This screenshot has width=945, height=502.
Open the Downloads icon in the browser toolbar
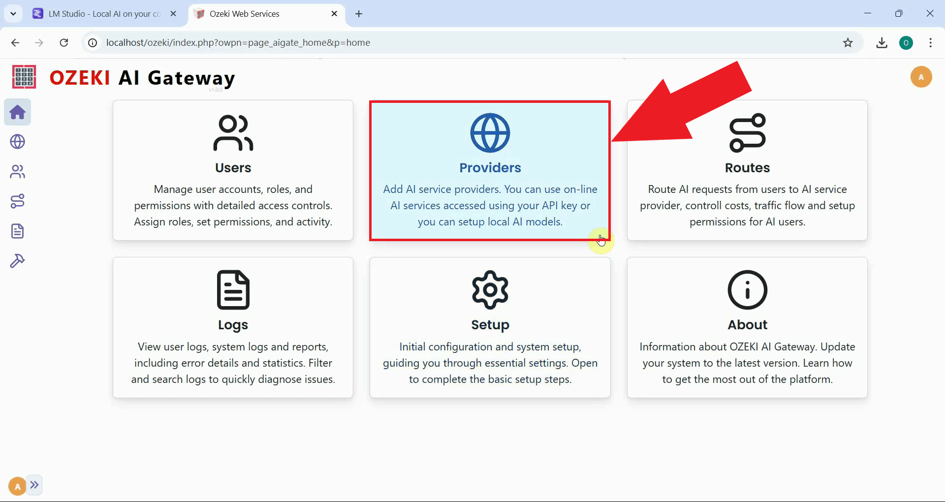point(882,43)
